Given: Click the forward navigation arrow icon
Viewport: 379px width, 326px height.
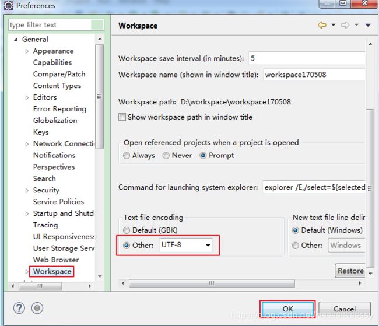Looking at the screenshot, I should coord(345,25).
